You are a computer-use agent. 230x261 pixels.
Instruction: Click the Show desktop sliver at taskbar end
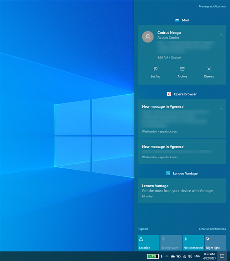pos(229,256)
